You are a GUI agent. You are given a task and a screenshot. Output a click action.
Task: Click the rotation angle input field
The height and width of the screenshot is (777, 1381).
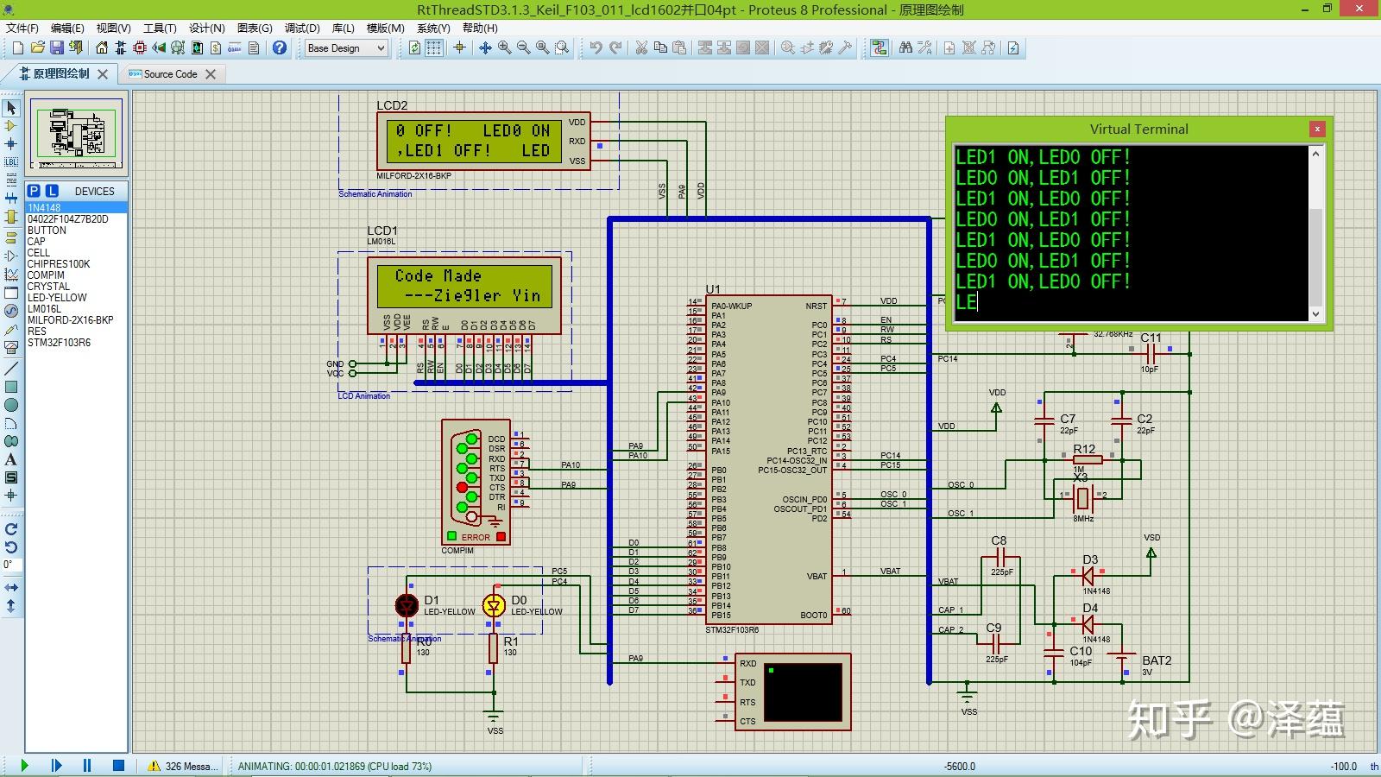[12, 565]
